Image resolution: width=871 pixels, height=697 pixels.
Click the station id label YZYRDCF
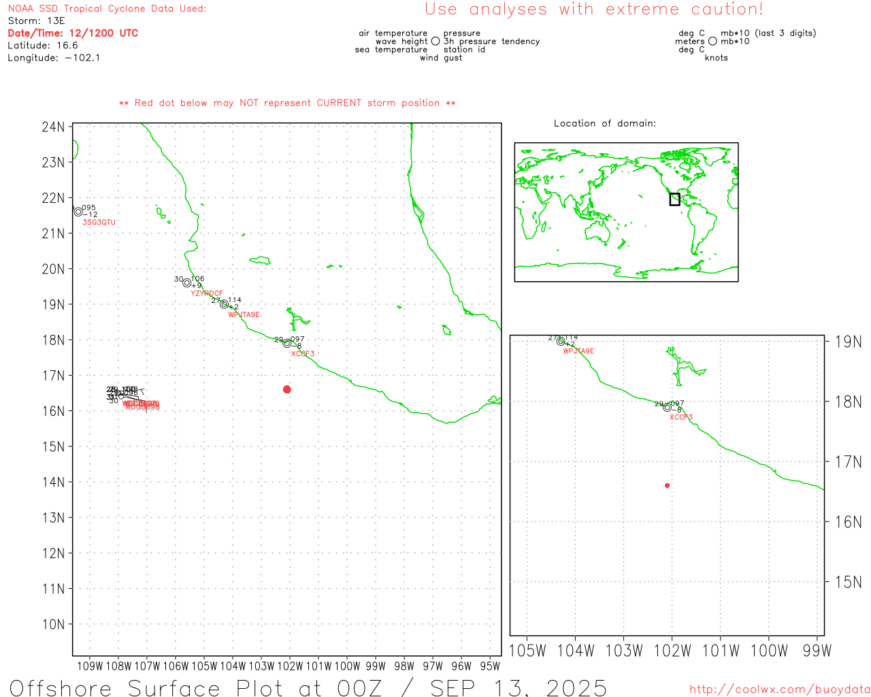click(x=207, y=293)
